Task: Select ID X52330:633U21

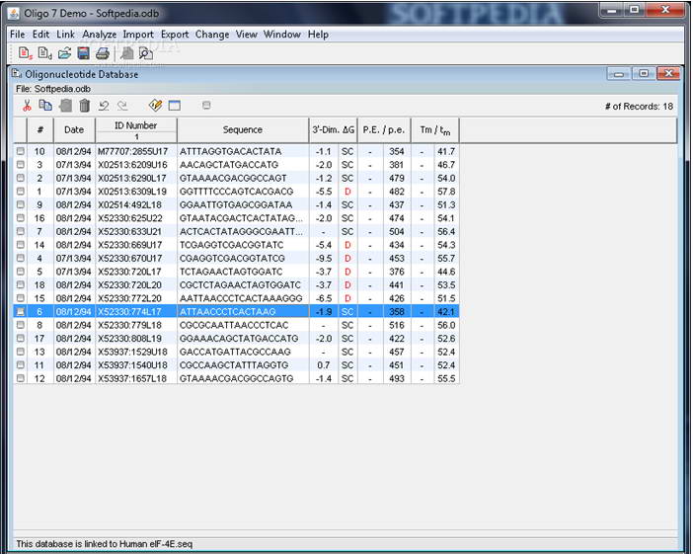Action: [x=130, y=231]
